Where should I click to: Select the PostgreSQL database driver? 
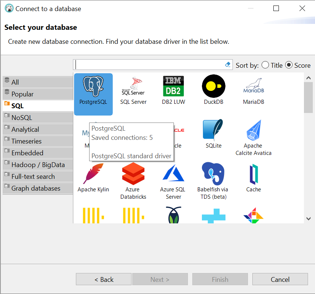click(x=93, y=94)
